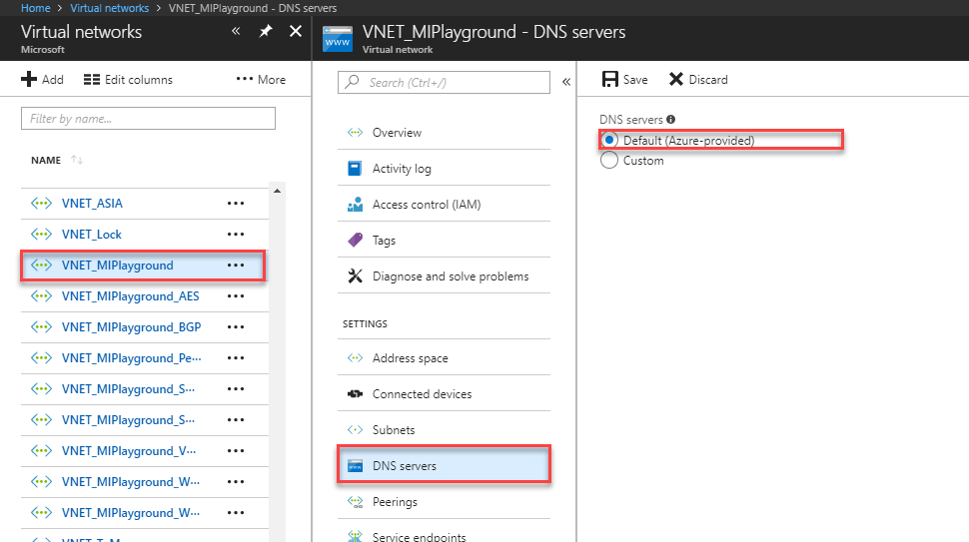
Task: Select the VNET_MIPlayground network
Action: point(118,266)
